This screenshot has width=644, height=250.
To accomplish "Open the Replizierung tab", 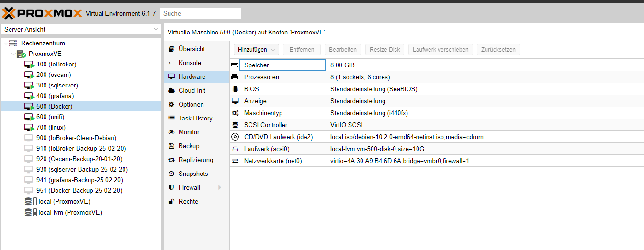I will [196, 160].
